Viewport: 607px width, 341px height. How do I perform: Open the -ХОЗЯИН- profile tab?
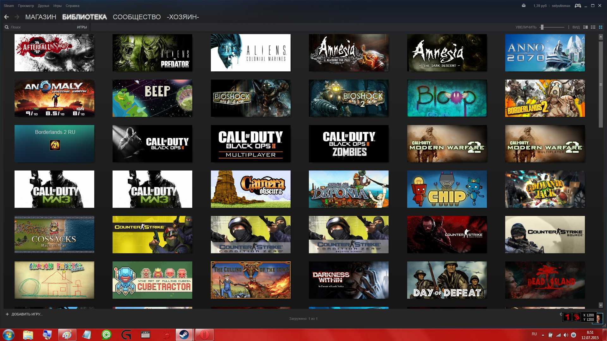[x=183, y=17]
